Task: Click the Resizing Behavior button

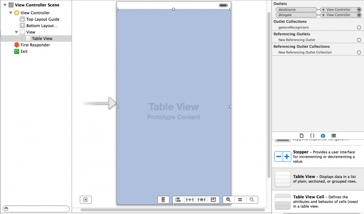Action: point(213,200)
